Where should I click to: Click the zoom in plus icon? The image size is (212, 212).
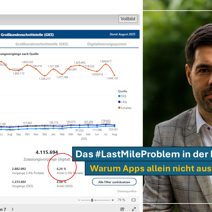point(112,200)
